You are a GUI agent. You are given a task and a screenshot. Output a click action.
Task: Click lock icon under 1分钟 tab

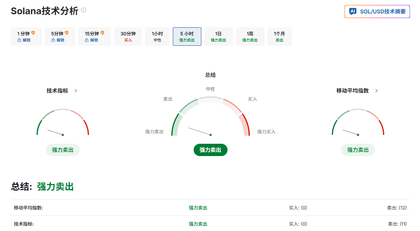pos(19,40)
